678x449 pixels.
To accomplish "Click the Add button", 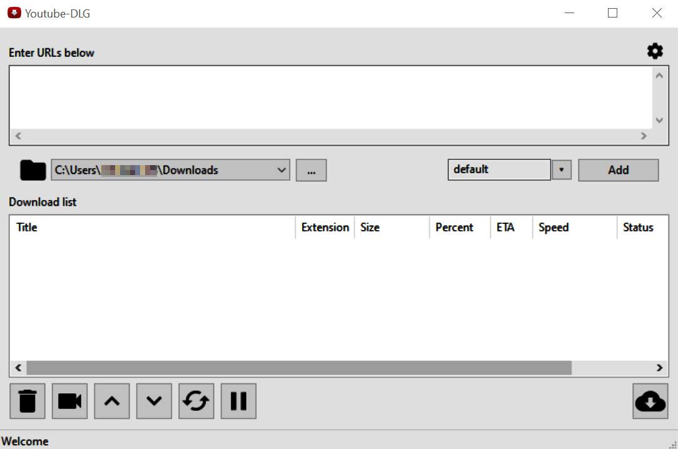I will tap(618, 170).
